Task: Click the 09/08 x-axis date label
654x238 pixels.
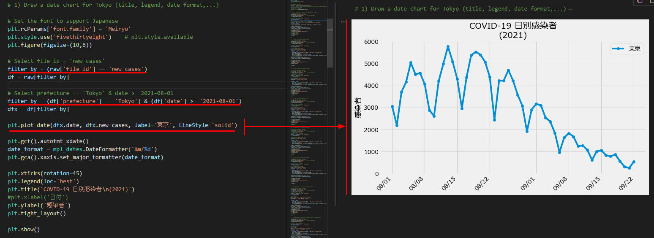Action: coord(560,184)
